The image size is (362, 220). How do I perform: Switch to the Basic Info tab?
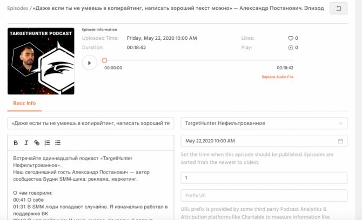click(x=24, y=103)
